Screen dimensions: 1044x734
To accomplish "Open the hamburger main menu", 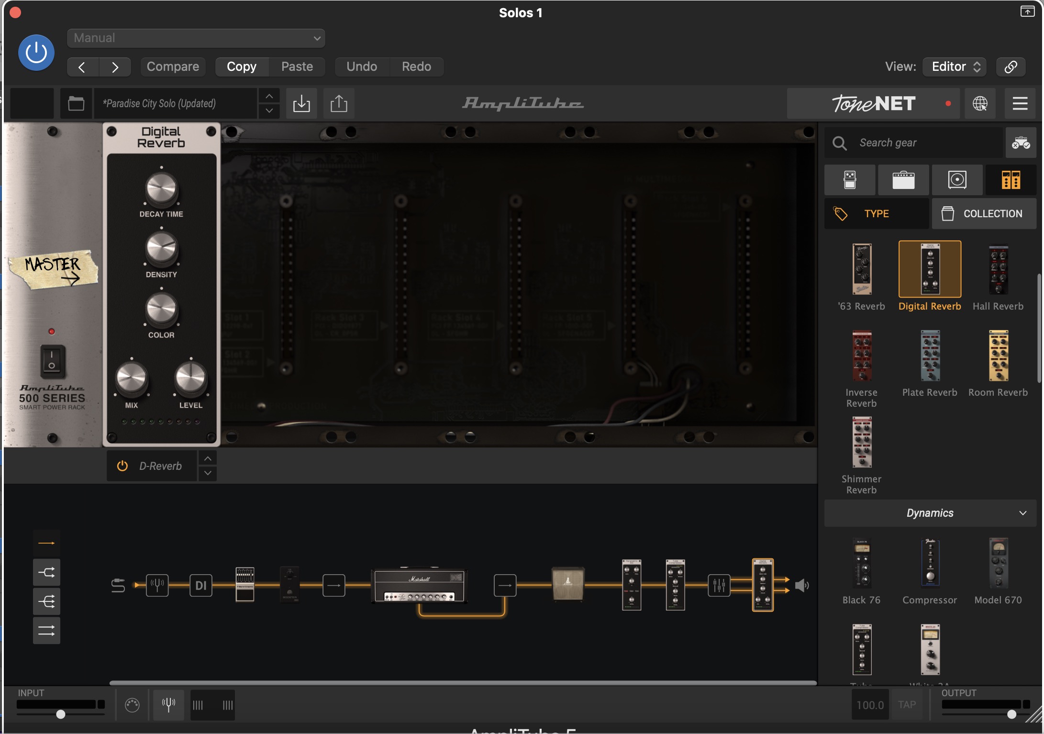I will [1020, 103].
